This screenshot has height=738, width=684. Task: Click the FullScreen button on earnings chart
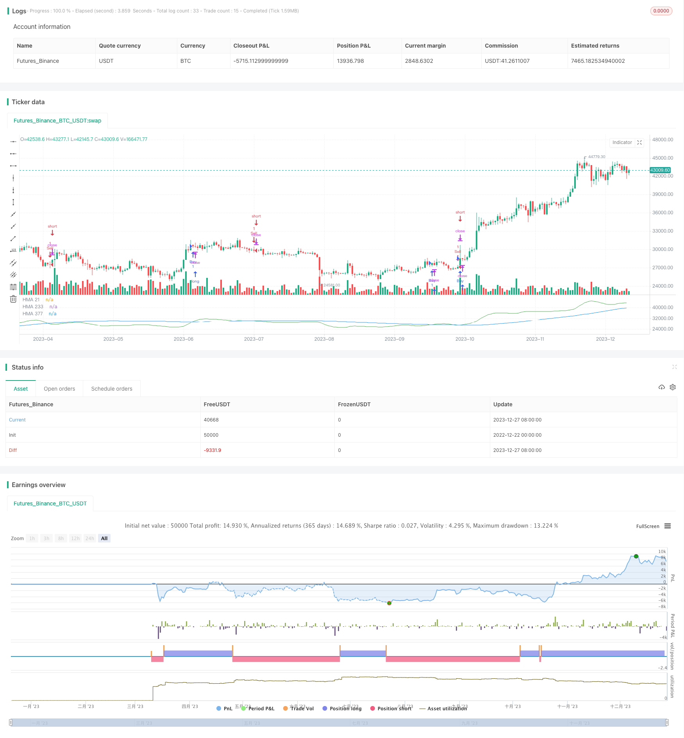647,526
